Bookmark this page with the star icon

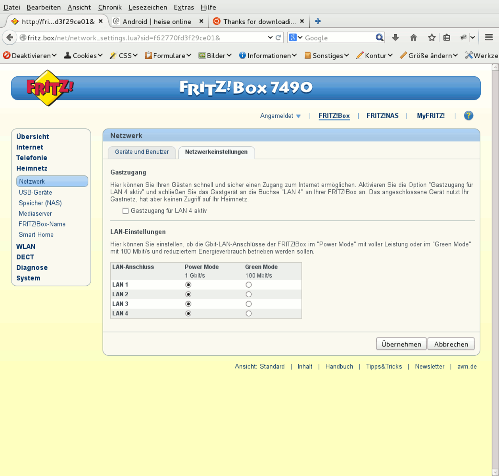(x=432, y=37)
